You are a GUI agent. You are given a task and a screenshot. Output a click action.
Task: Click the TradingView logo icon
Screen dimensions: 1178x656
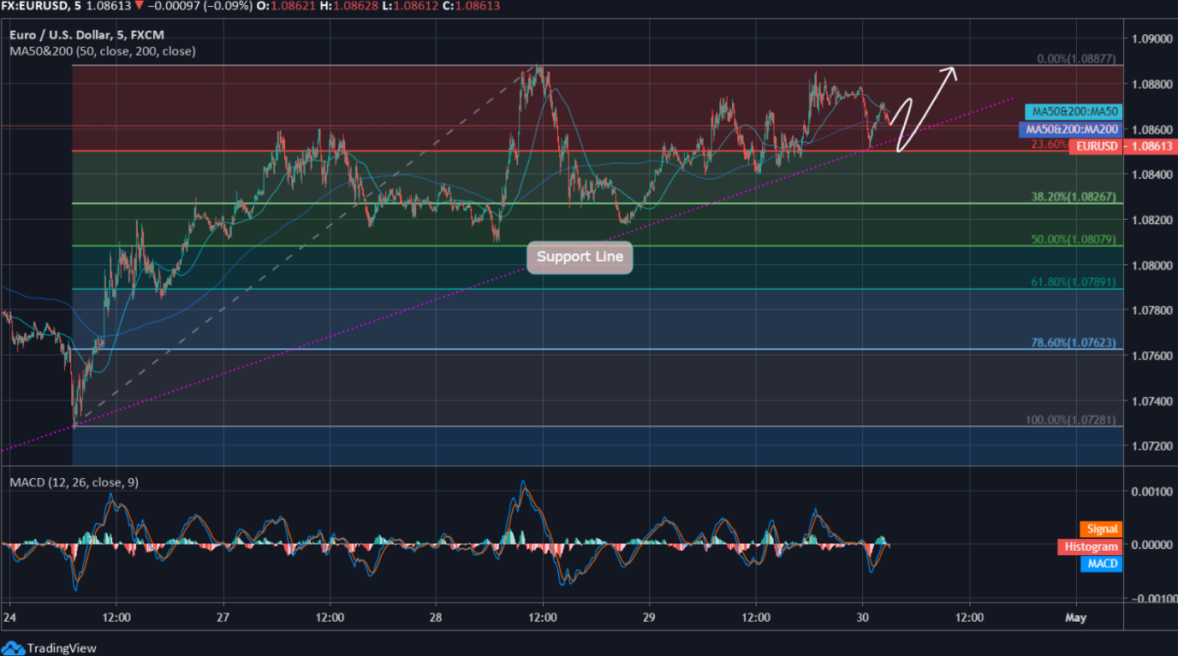pos(14,647)
